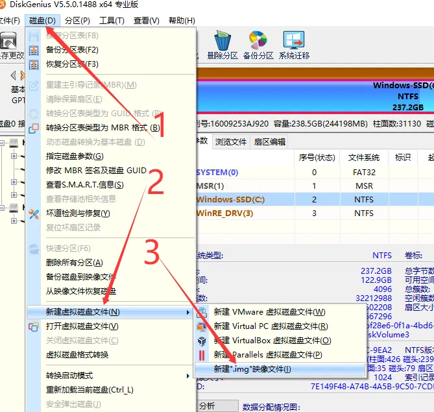Click the 237.2GB capacity value
434x412 pixels.
pyautogui.click(x=376, y=271)
